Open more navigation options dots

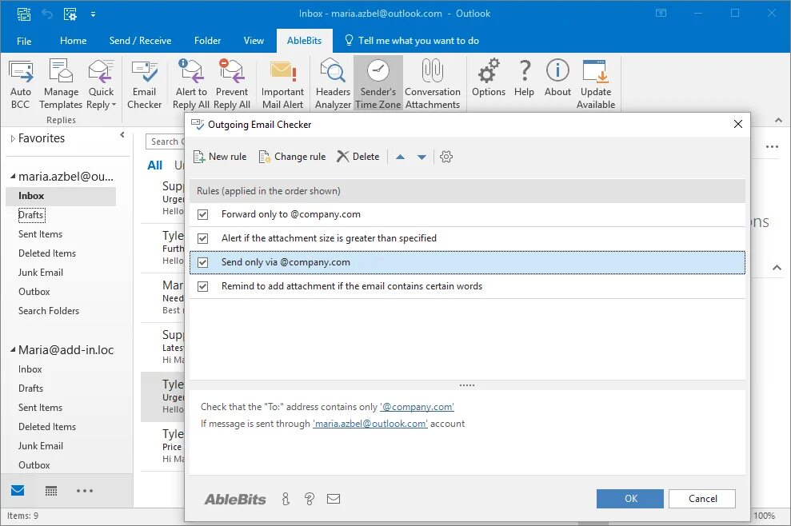pos(85,491)
